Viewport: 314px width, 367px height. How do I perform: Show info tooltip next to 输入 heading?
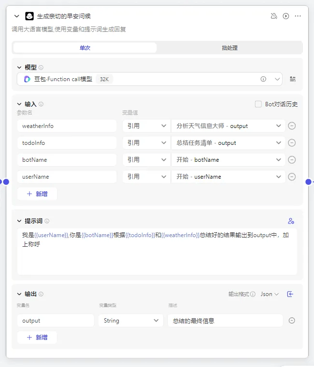coord(41,104)
